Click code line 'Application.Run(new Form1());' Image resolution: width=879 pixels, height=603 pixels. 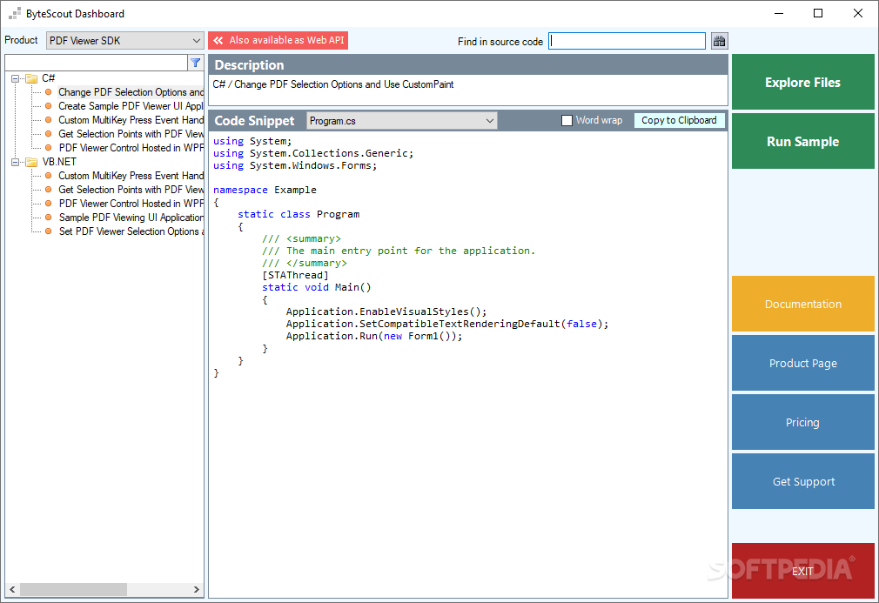(x=374, y=336)
